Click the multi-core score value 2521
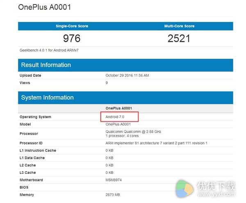Screen dimensions: 246x203 (x=179, y=38)
